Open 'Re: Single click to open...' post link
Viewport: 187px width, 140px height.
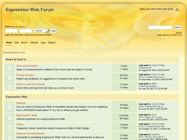click(152, 117)
